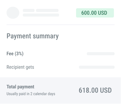Click the 3% text in the Fee label
Viewport: 121px width, 112px height.
(x=19, y=54)
